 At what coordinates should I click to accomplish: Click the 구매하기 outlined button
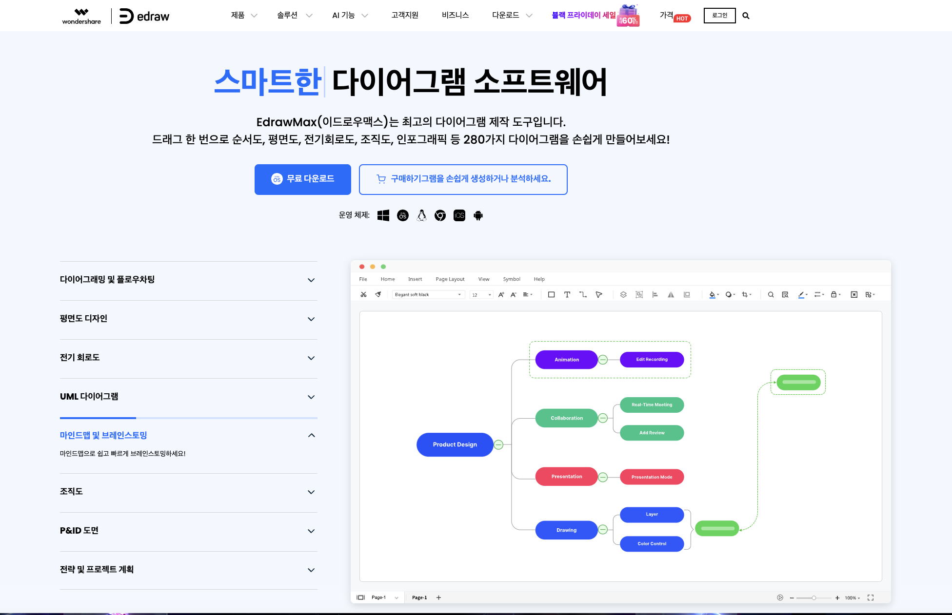(x=463, y=179)
